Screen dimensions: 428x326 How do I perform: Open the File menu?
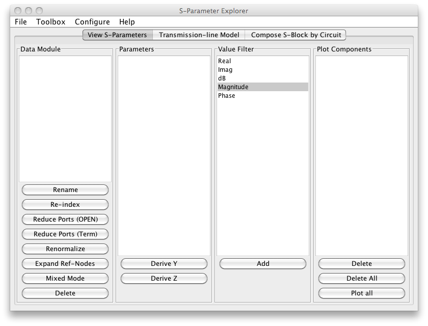coord(21,22)
